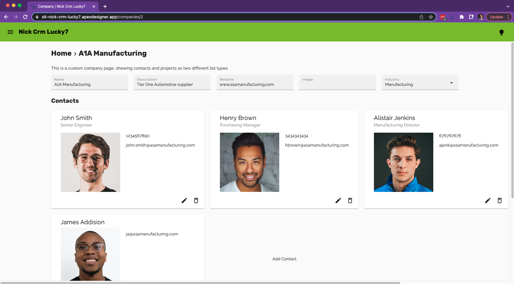
Task: Click the lightbulb icon in green header
Action: pyautogui.click(x=501, y=32)
